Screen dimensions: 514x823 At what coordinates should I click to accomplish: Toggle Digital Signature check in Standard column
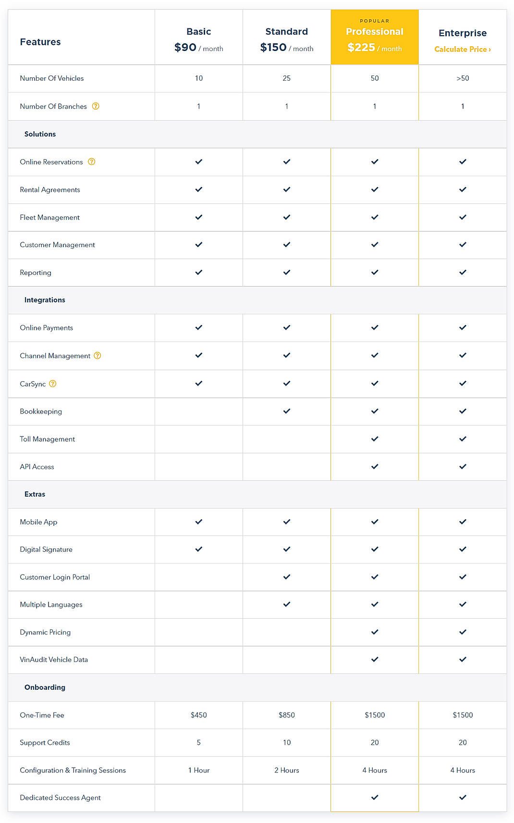(286, 549)
